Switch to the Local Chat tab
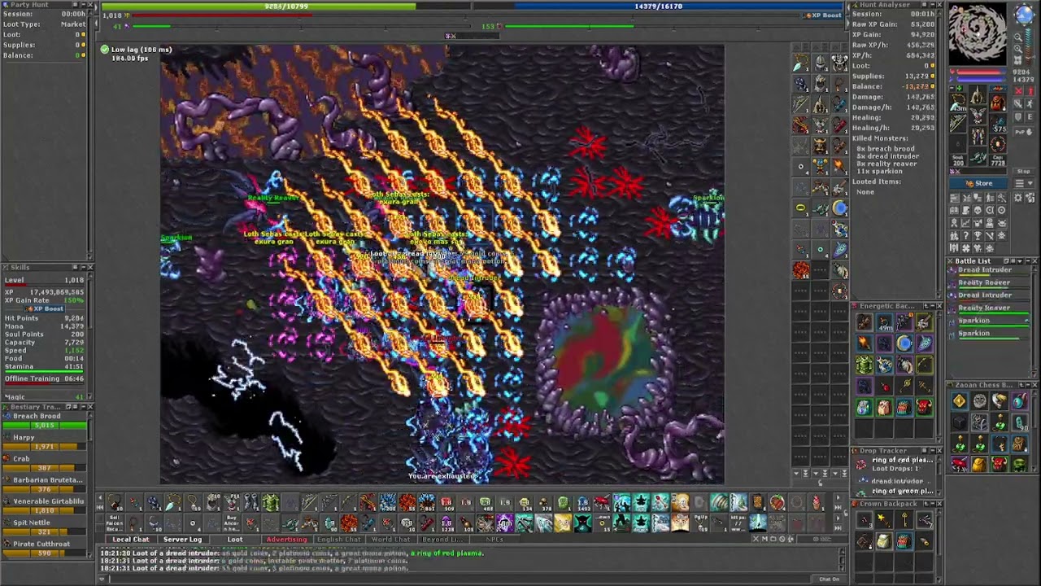This screenshot has height=586, width=1041. click(130, 539)
